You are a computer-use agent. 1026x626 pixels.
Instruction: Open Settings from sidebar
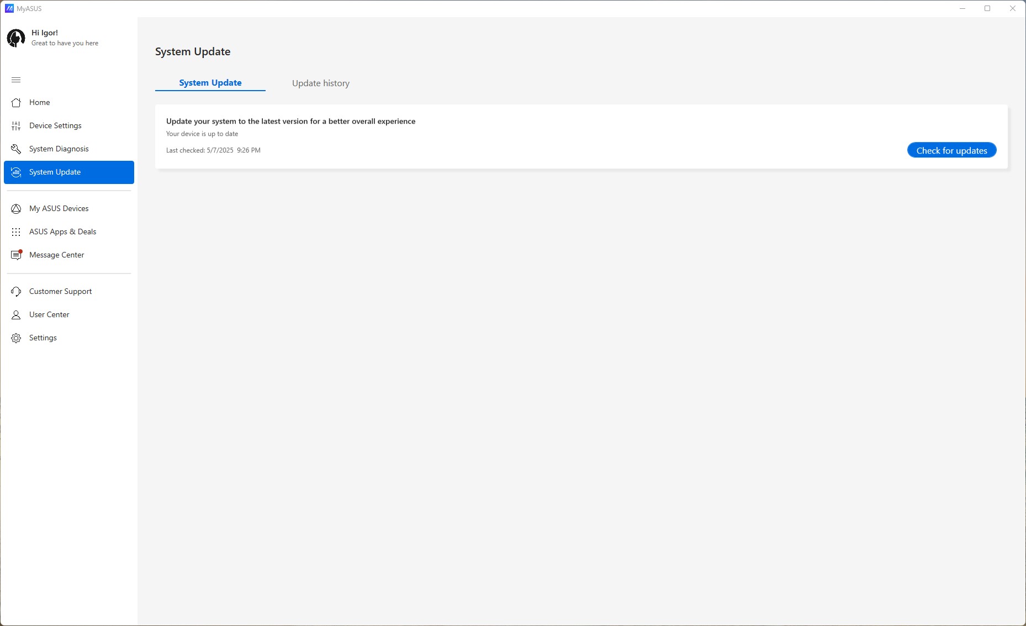[69, 338]
